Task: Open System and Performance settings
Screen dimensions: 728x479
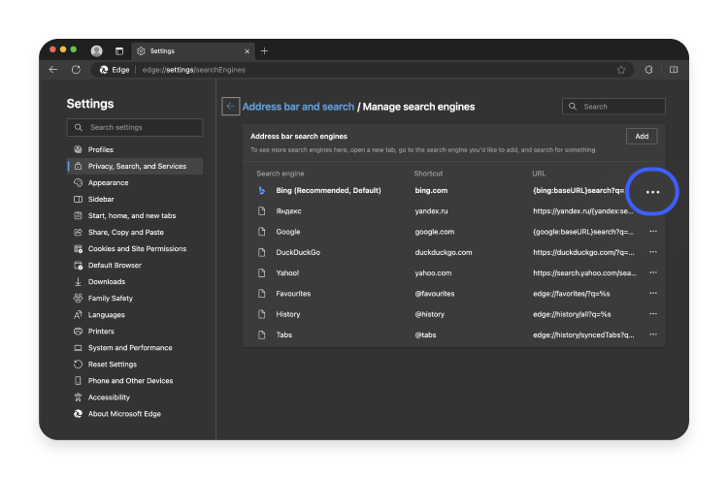Action: tap(135, 348)
